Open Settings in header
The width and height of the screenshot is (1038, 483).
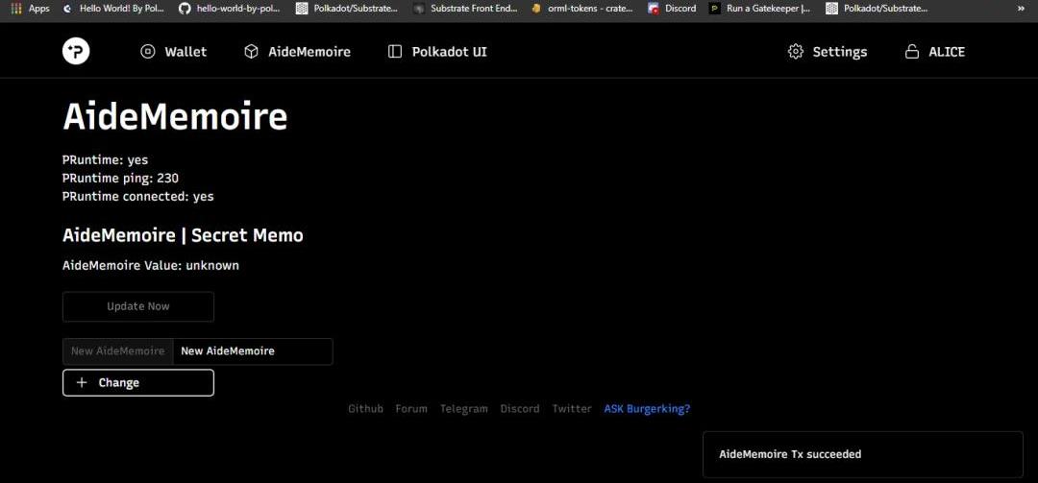click(828, 52)
